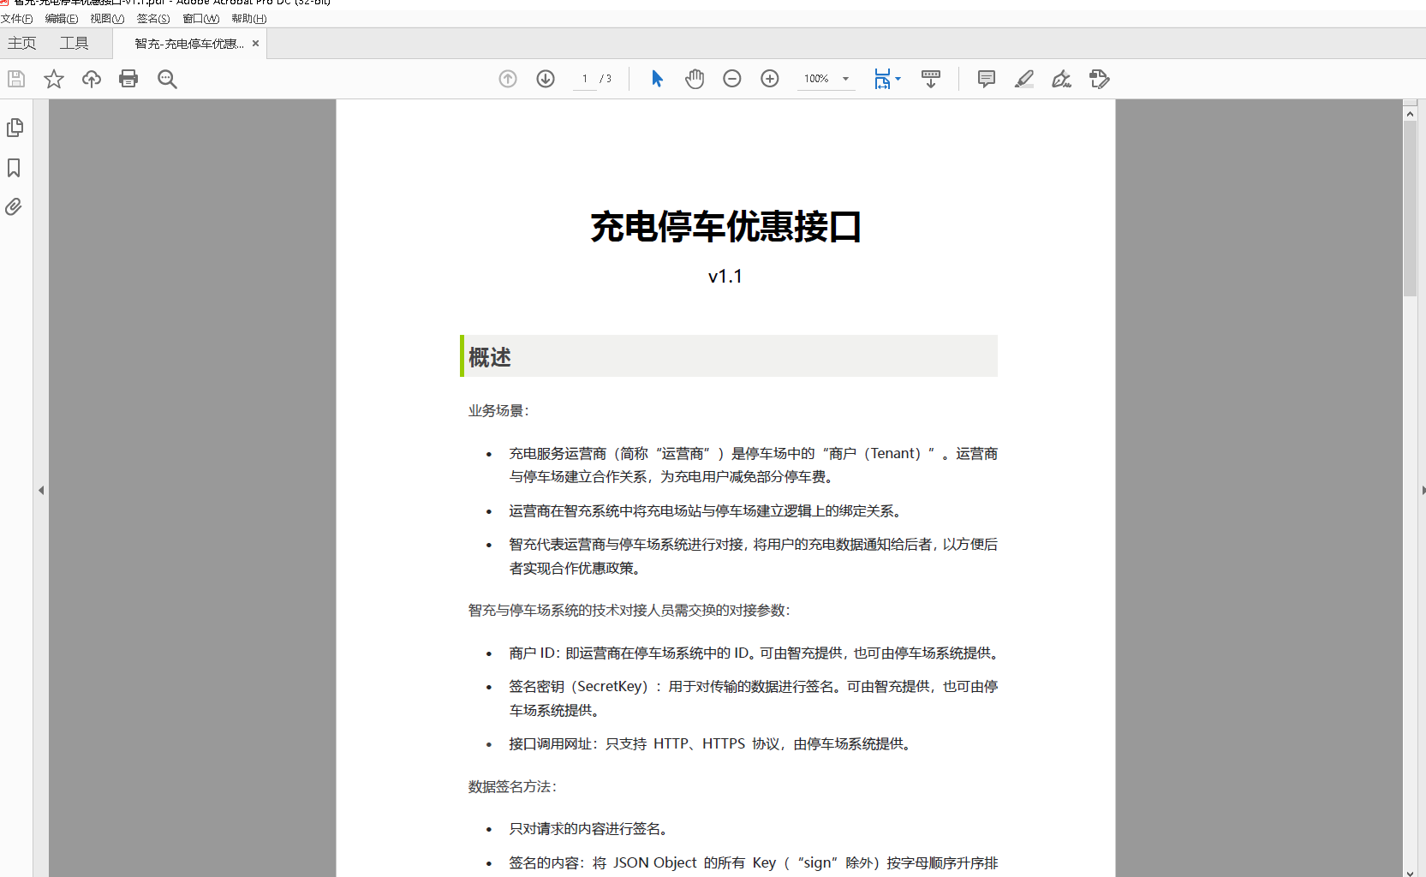Open the 帮助 menu
This screenshot has height=877, width=1426.
point(249,18)
